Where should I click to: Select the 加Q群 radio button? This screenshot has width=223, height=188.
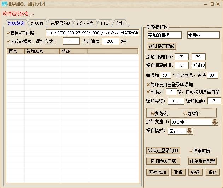tap(185, 113)
